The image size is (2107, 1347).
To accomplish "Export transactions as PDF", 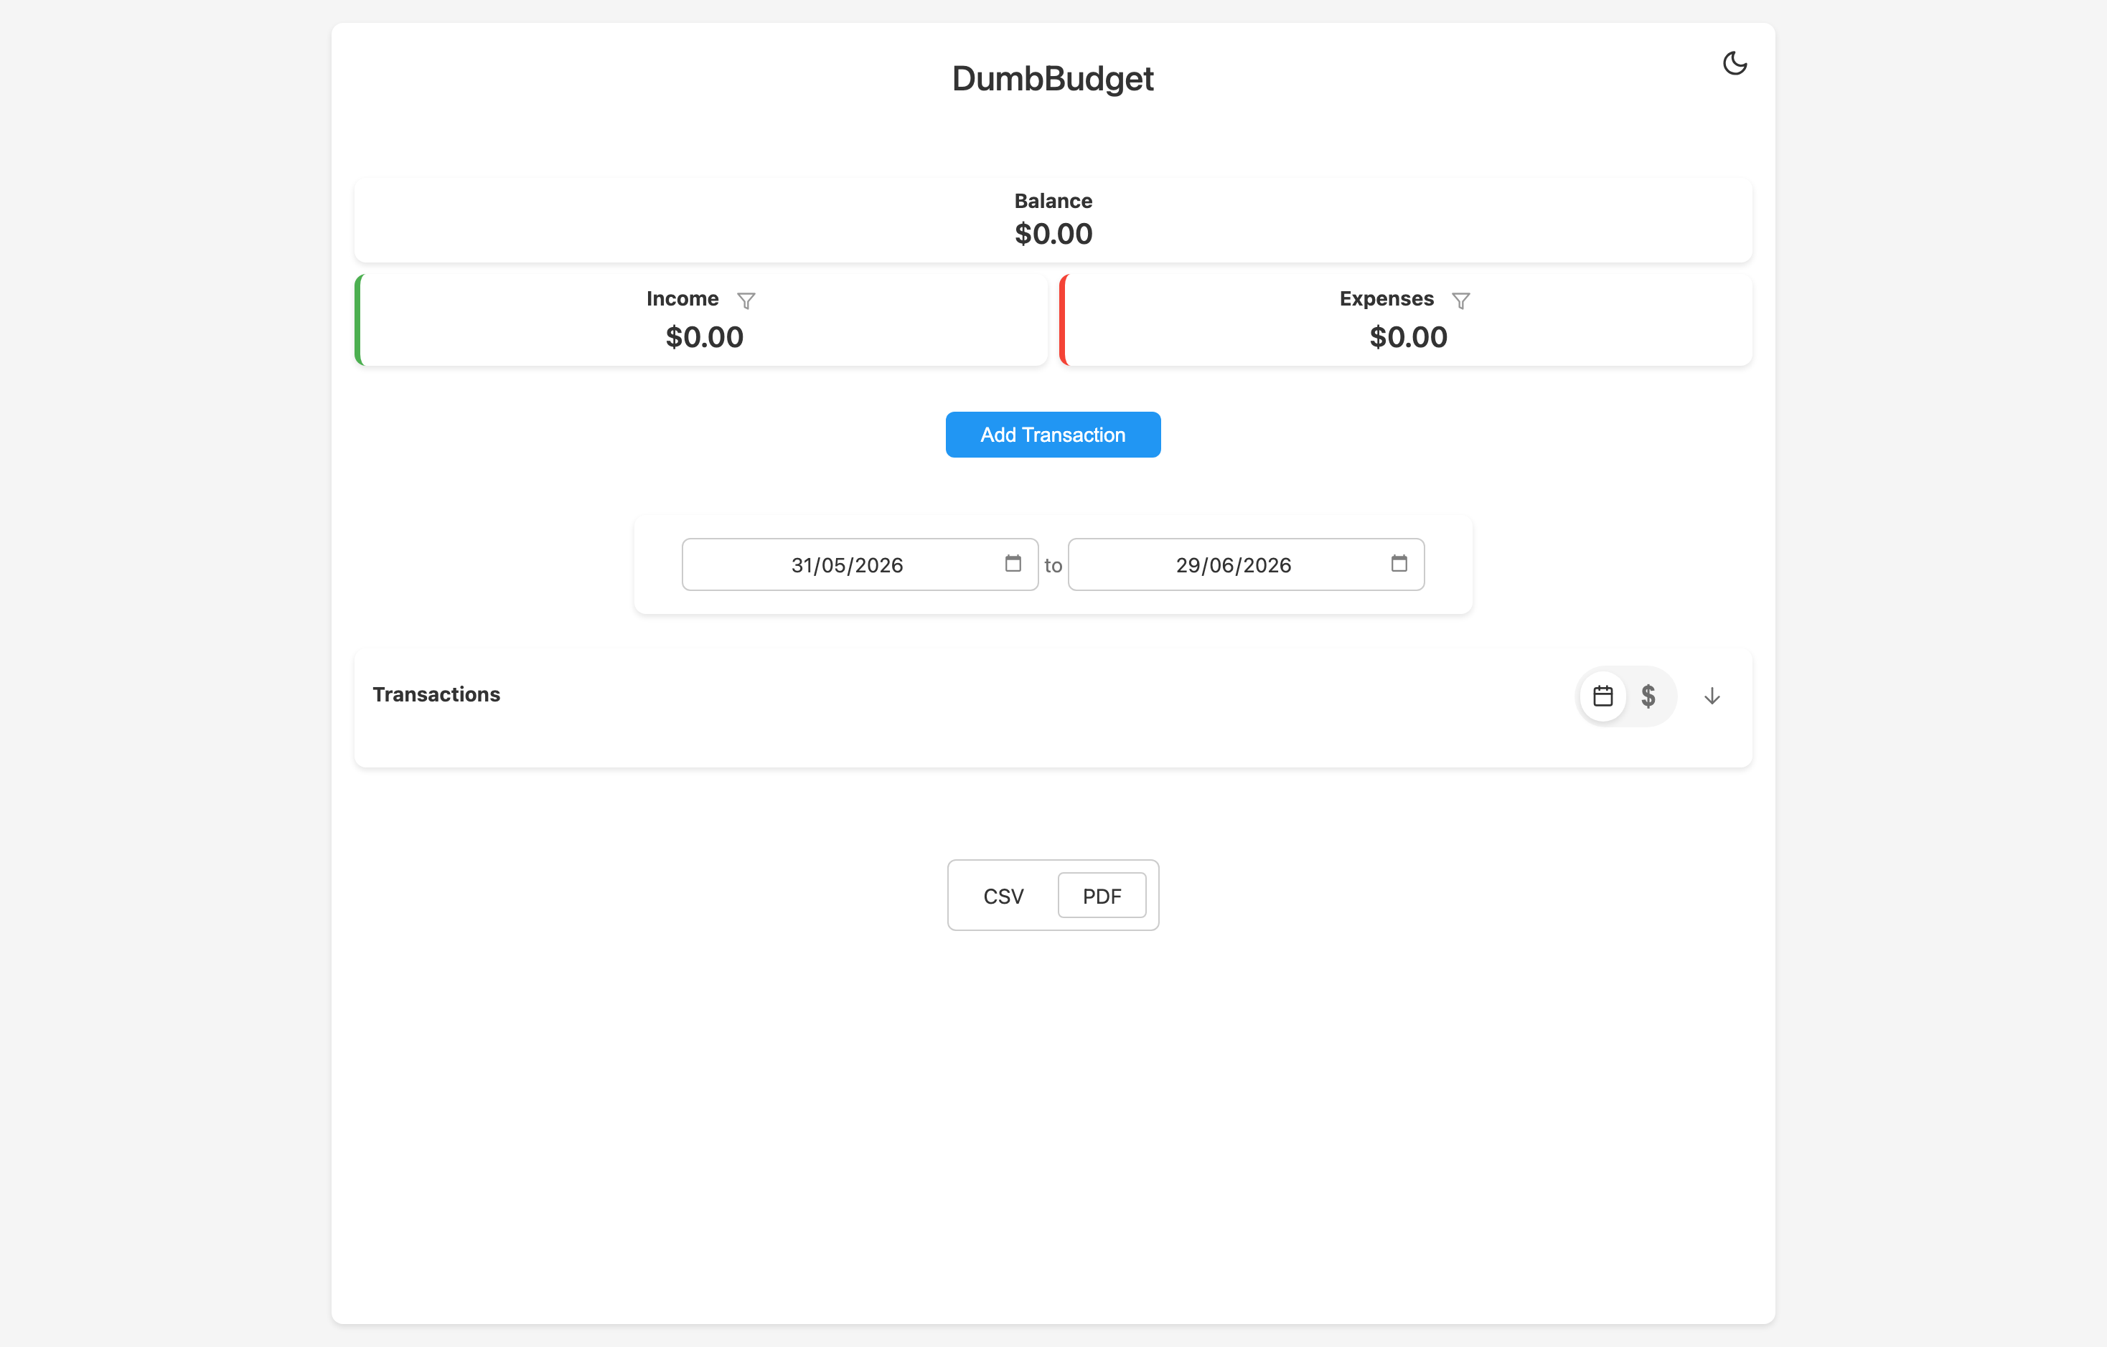I will pyautogui.click(x=1102, y=896).
